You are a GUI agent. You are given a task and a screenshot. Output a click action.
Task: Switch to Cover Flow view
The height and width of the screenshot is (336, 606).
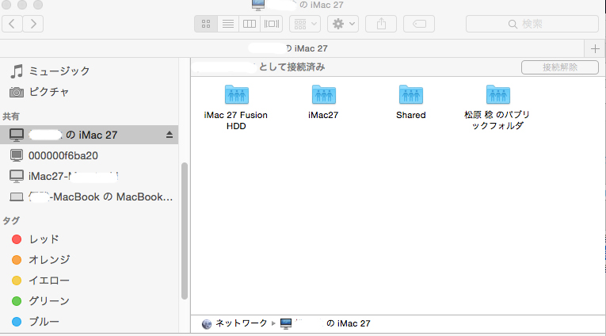272,24
